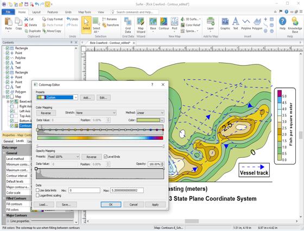Click the green Color swatch
The width and height of the screenshot is (304, 231).
click(149, 120)
